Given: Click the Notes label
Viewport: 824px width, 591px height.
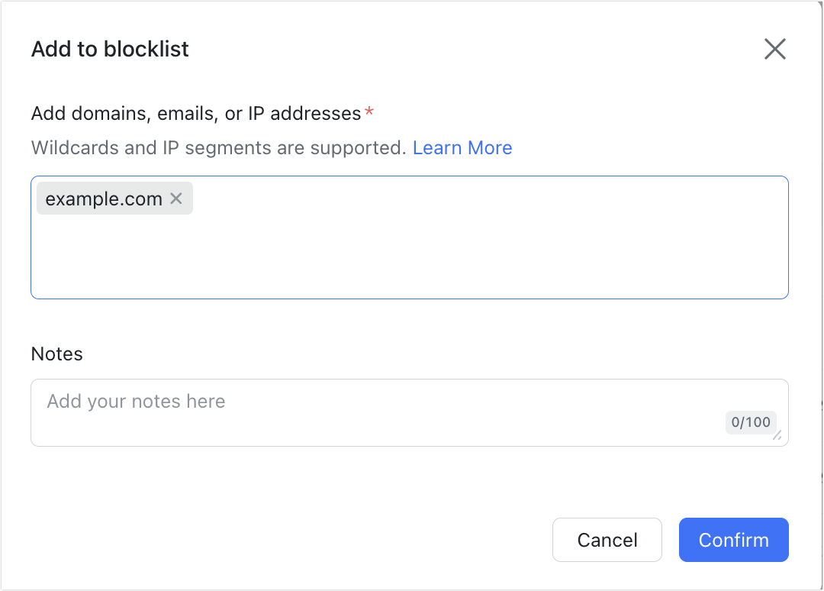Looking at the screenshot, I should pos(56,354).
